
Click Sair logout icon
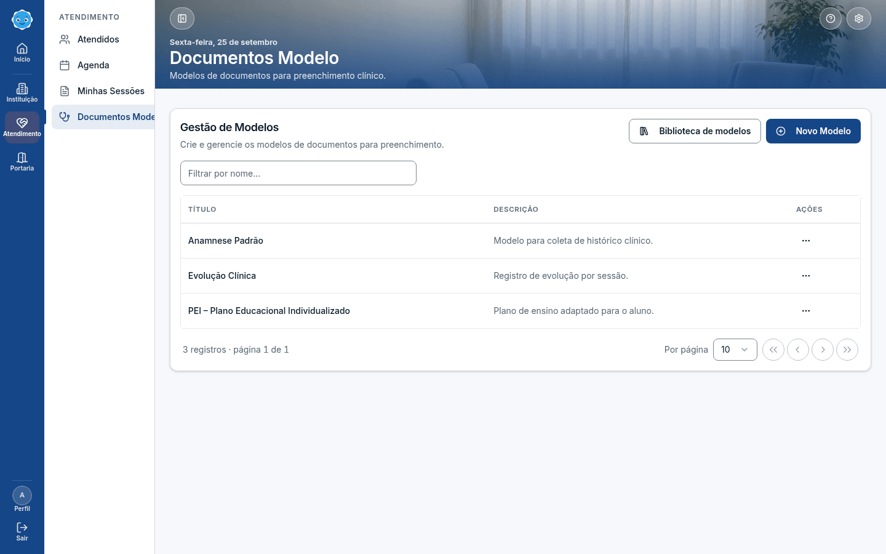coord(22,531)
